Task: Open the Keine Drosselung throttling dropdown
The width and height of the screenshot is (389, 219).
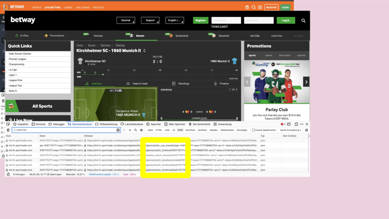Action: (291, 130)
